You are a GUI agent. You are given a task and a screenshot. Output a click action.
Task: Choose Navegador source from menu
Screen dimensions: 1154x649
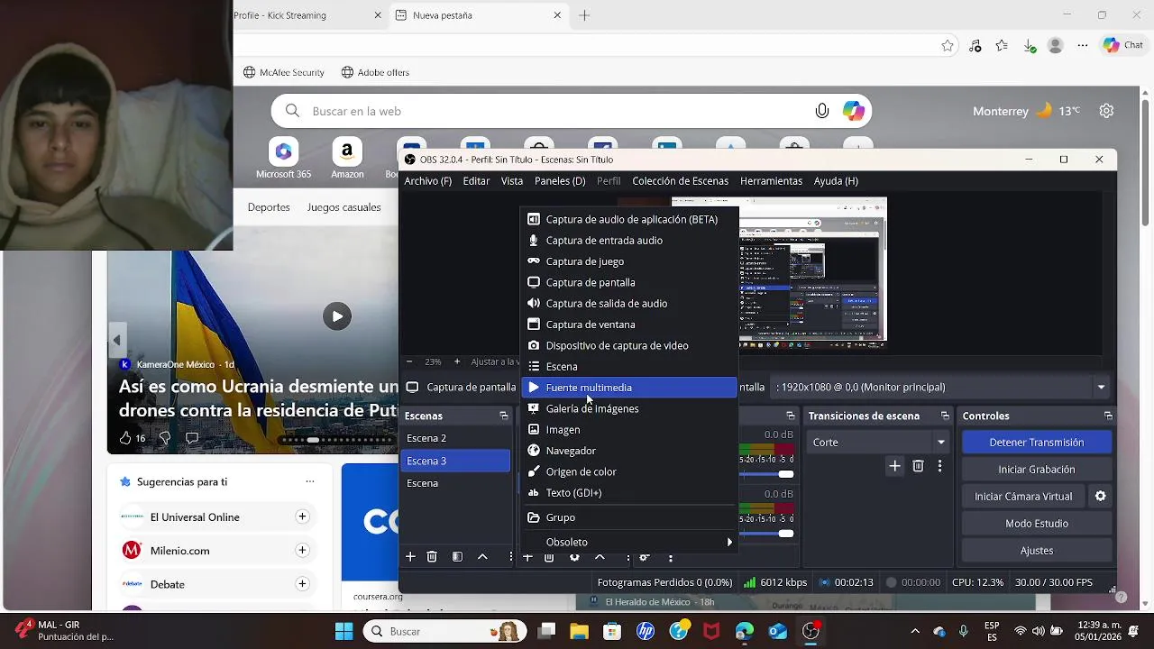[629, 451]
